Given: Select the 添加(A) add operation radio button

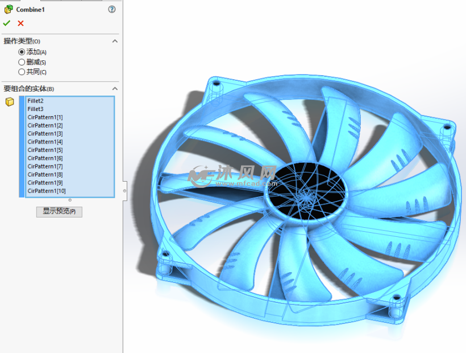Looking at the screenshot, I should click(22, 52).
